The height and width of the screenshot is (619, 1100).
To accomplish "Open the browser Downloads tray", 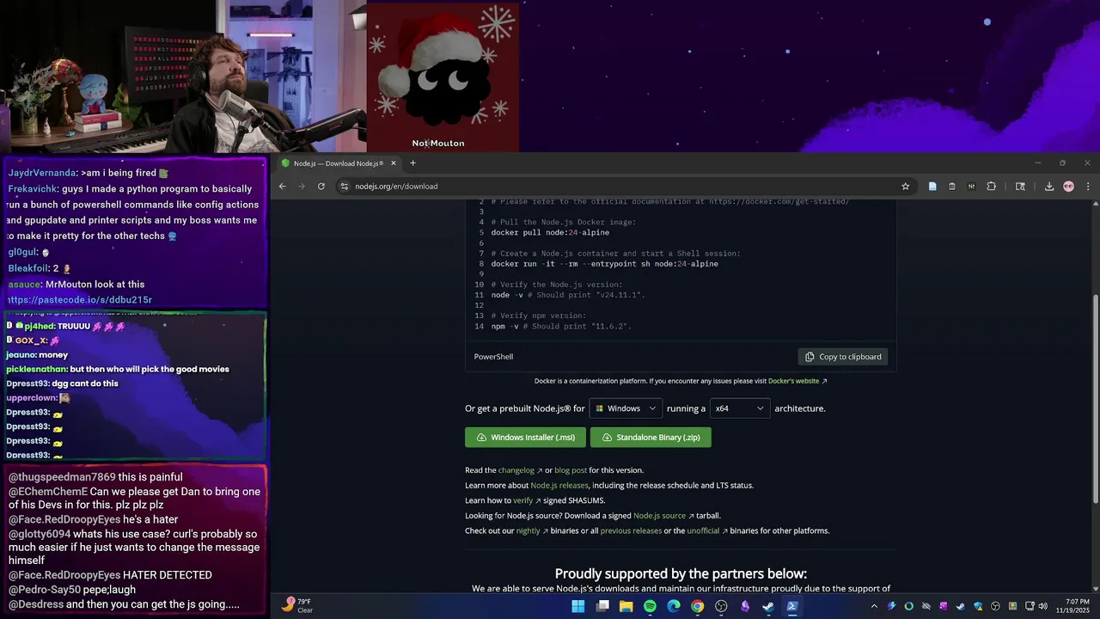I will [1049, 186].
